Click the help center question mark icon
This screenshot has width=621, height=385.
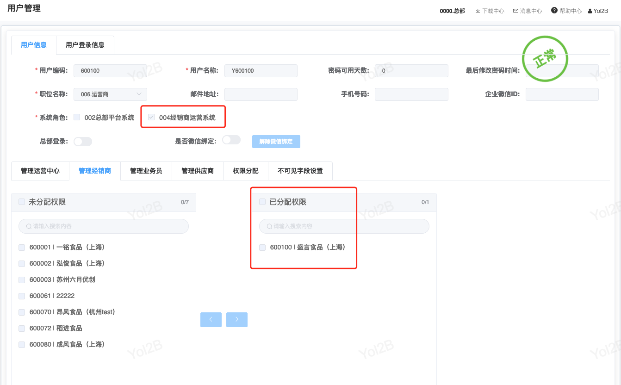coord(554,10)
